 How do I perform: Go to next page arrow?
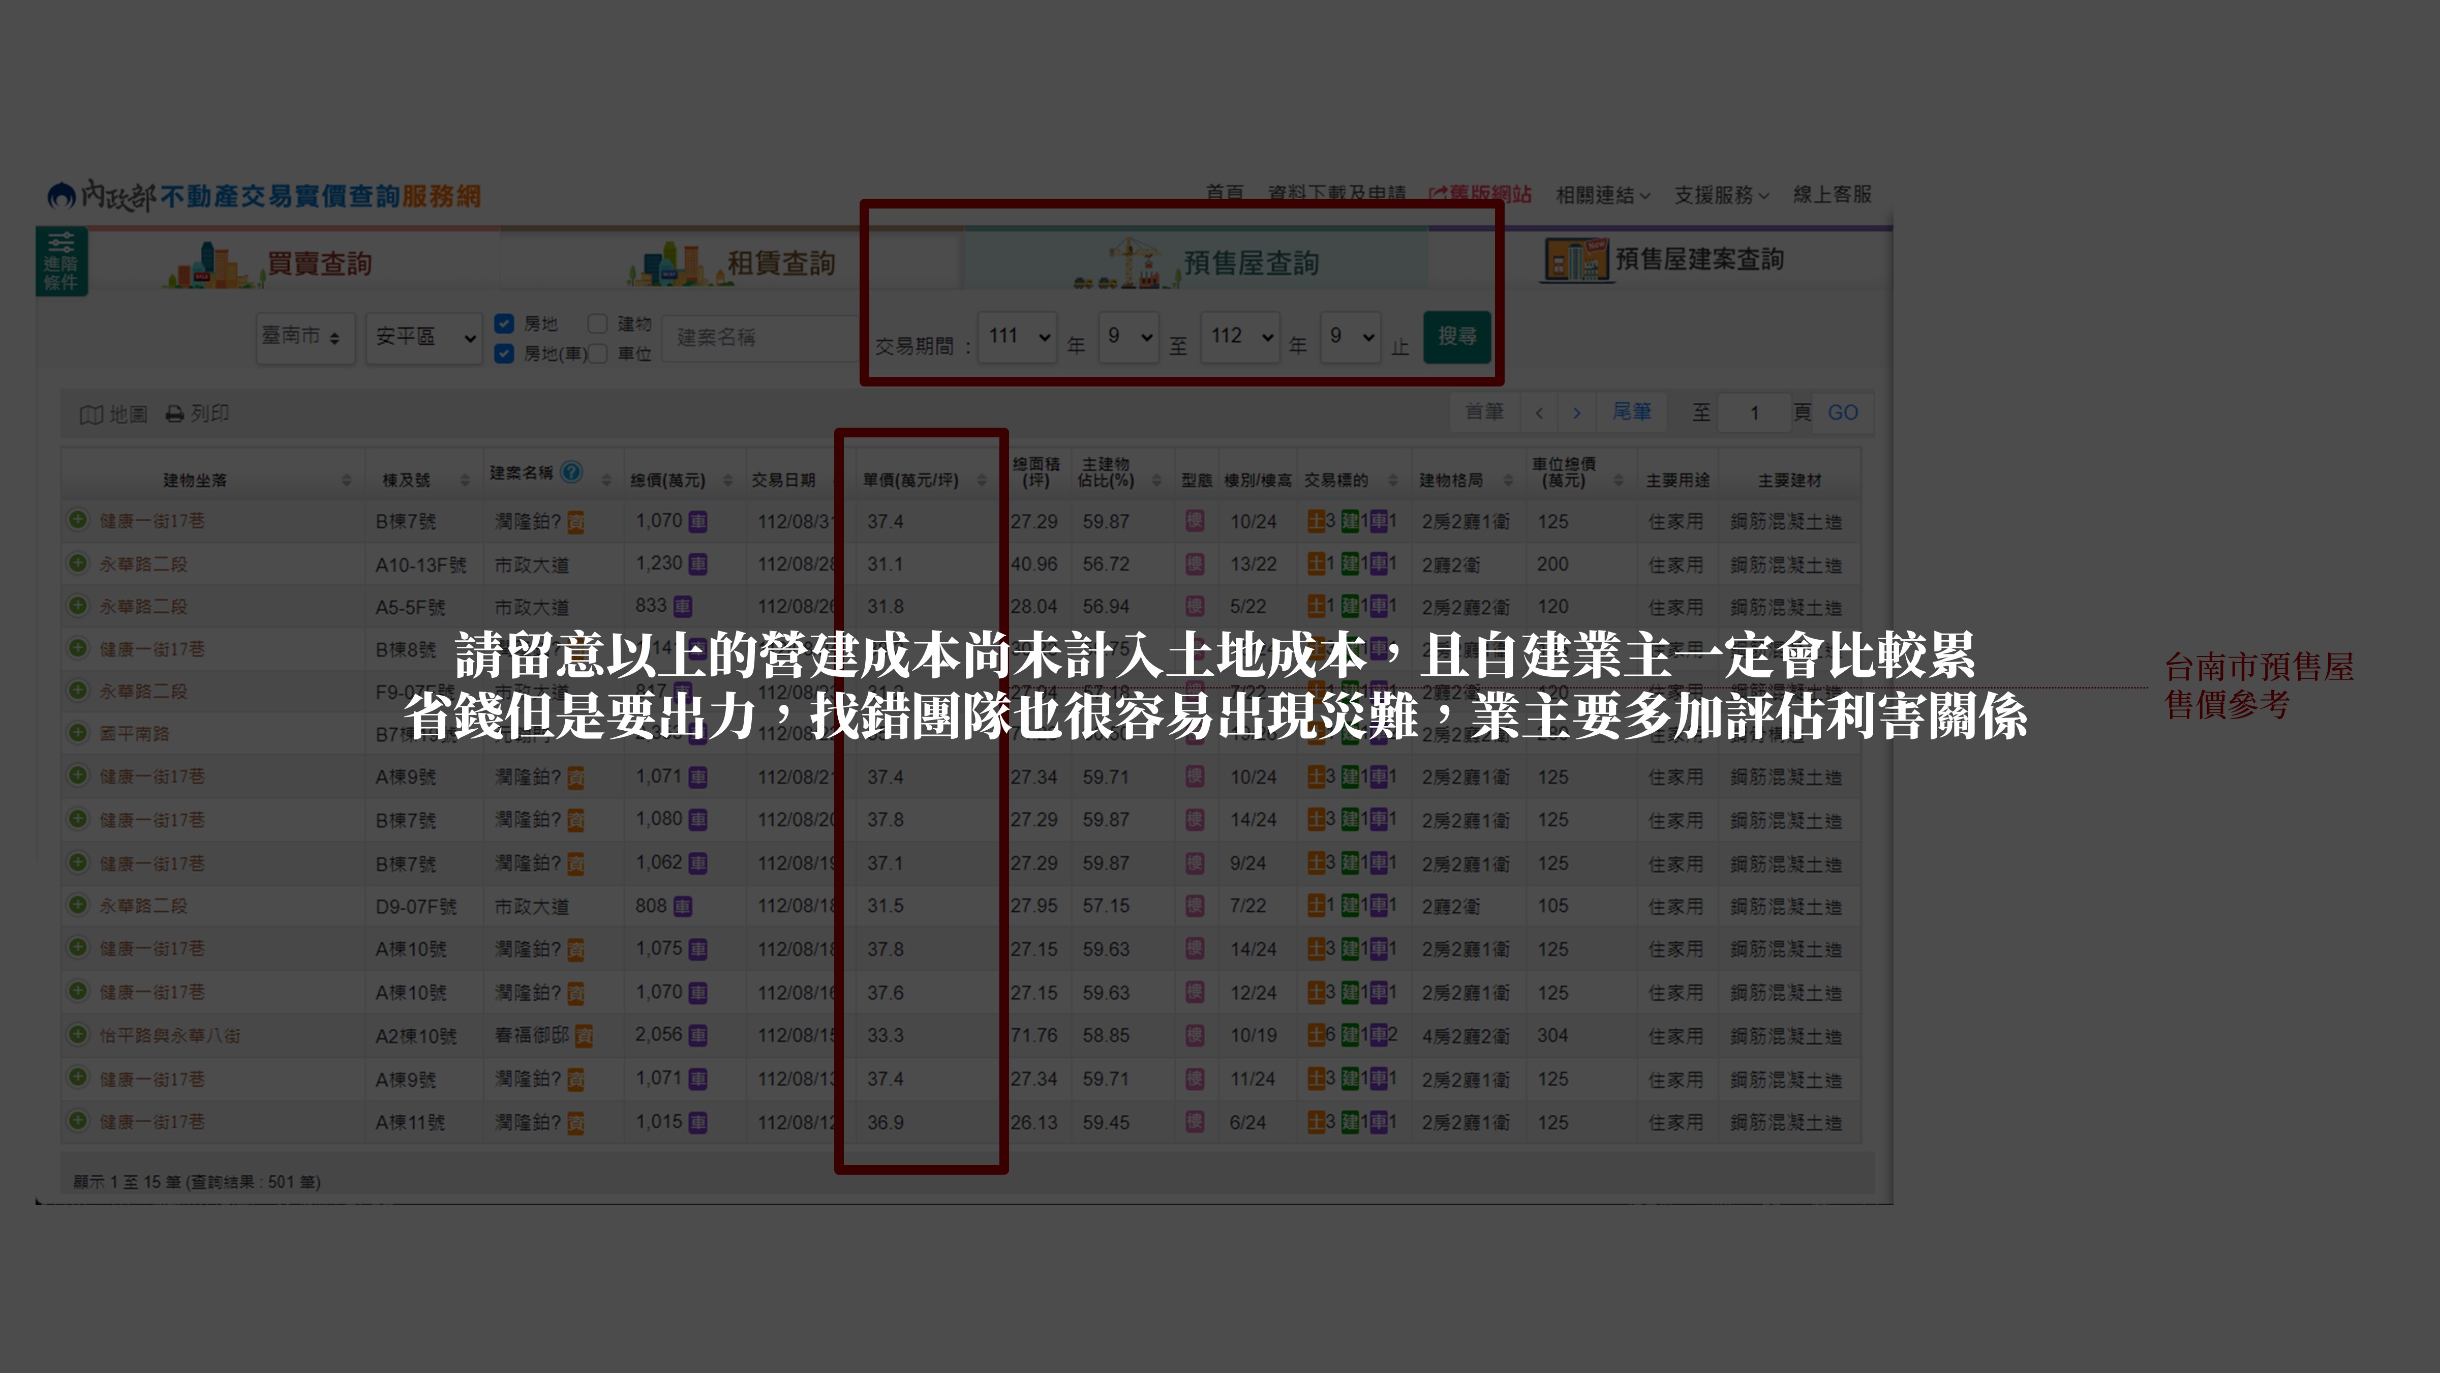click(x=1577, y=413)
